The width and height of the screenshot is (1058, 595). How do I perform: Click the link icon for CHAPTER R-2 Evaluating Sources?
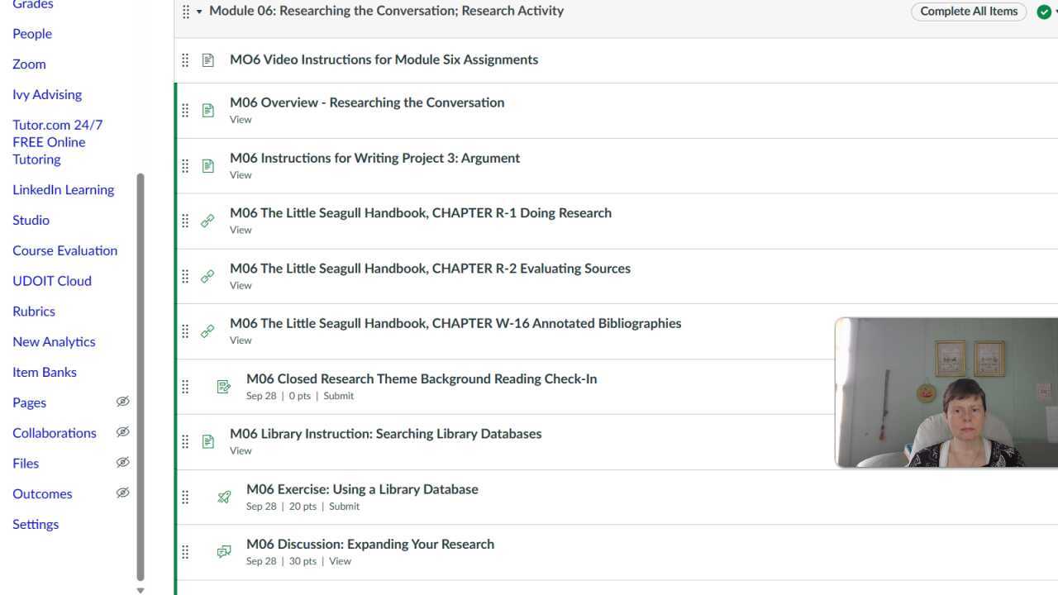pyautogui.click(x=207, y=276)
